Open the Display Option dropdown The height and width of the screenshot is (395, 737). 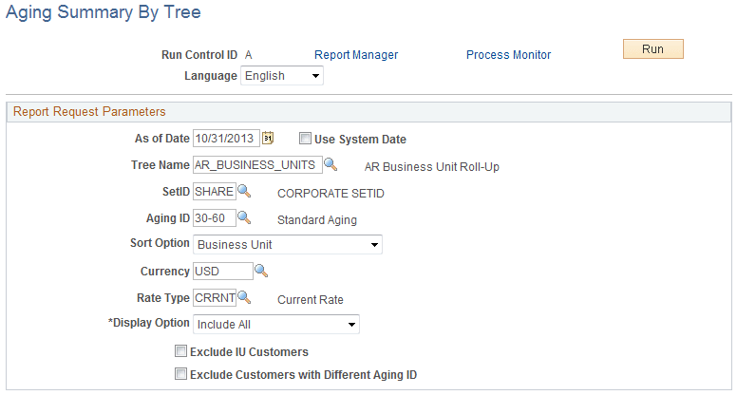(x=275, y=325)
